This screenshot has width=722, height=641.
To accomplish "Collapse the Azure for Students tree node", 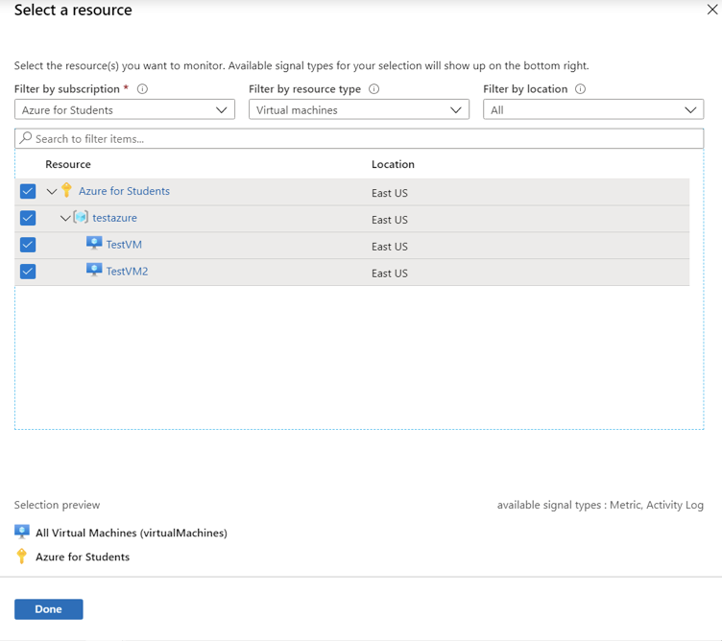I will 52,191.
